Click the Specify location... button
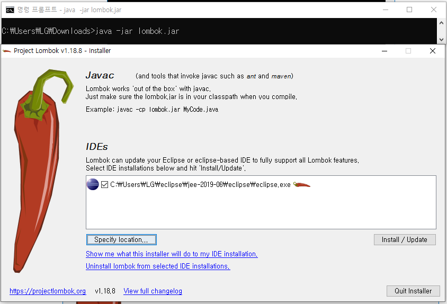The image size is (447, 304). 121,239
